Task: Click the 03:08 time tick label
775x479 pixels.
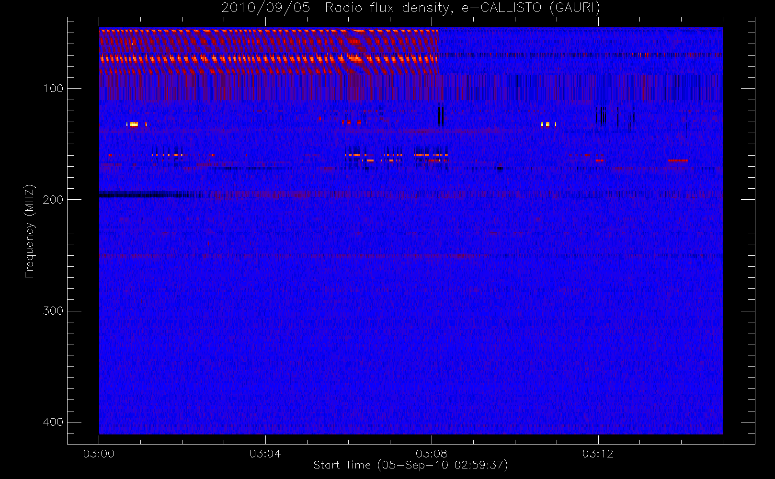Action: coord(432,454)
